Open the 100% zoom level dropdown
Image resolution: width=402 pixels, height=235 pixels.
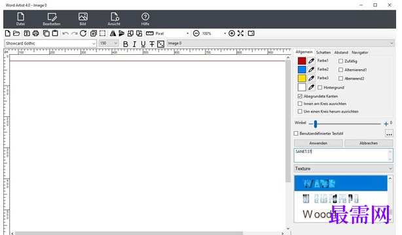pos(225,33)
